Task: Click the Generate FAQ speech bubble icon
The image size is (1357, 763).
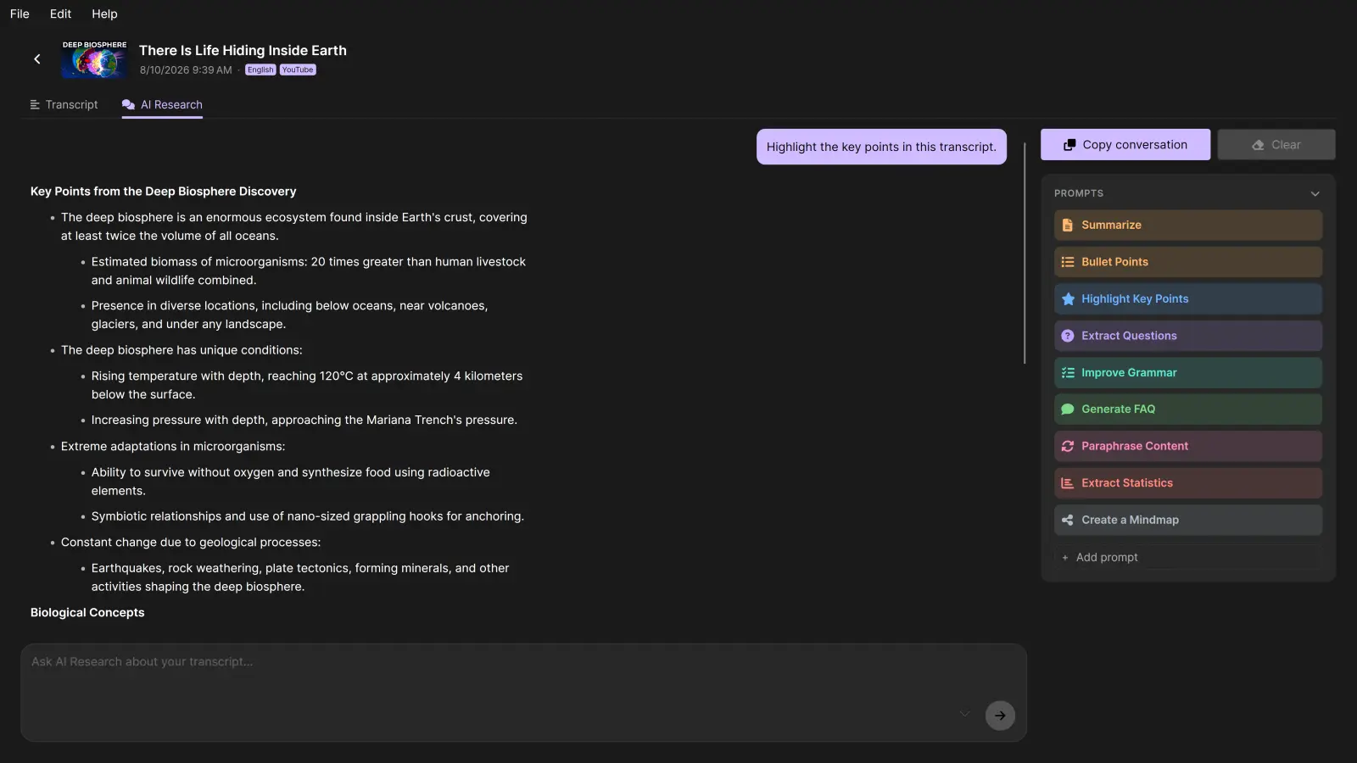Action: pyautogui.click(x=1068, y=409)
